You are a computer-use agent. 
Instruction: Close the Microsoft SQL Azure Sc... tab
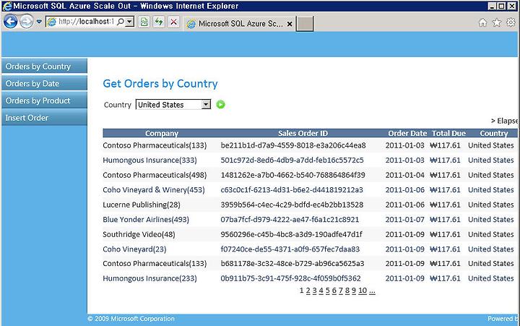click(290, 24)
